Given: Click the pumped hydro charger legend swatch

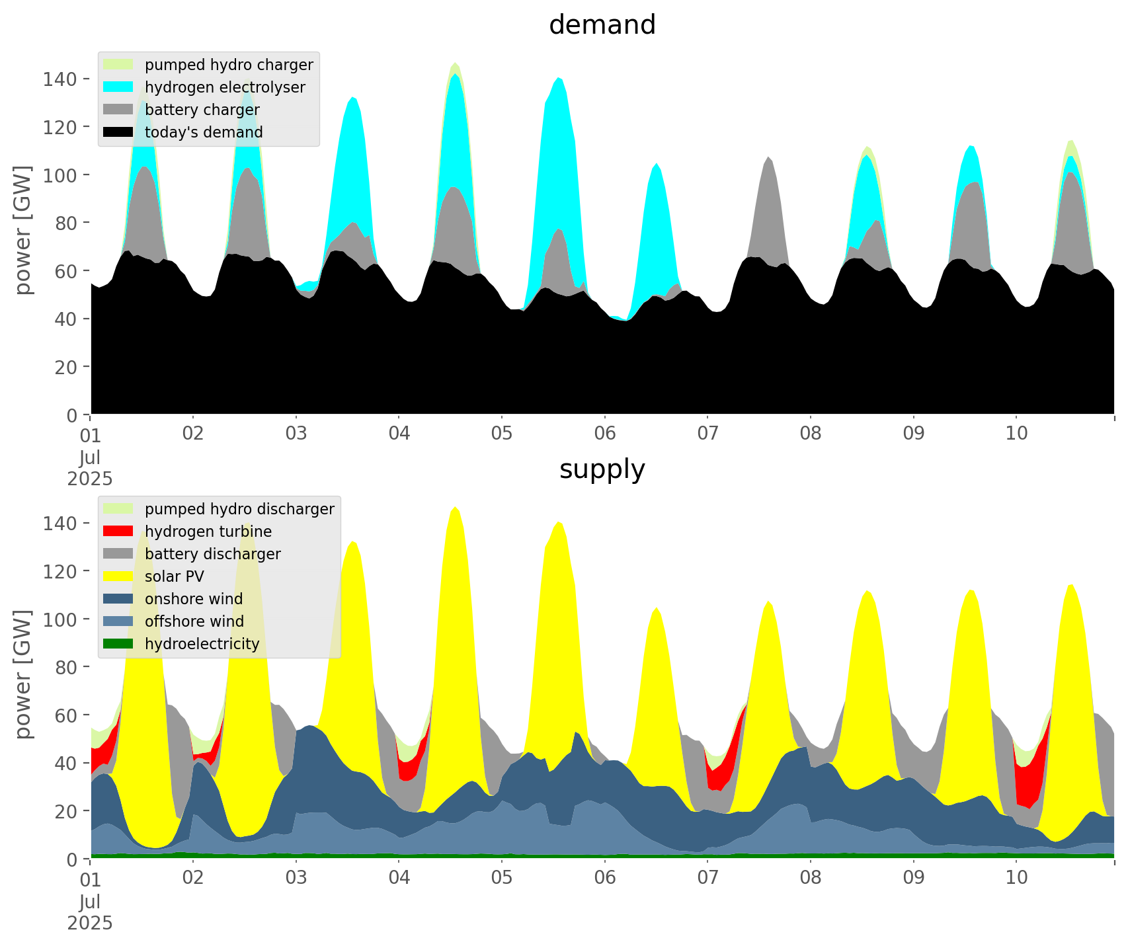Looking at the screenshot, I should (118, 65).
